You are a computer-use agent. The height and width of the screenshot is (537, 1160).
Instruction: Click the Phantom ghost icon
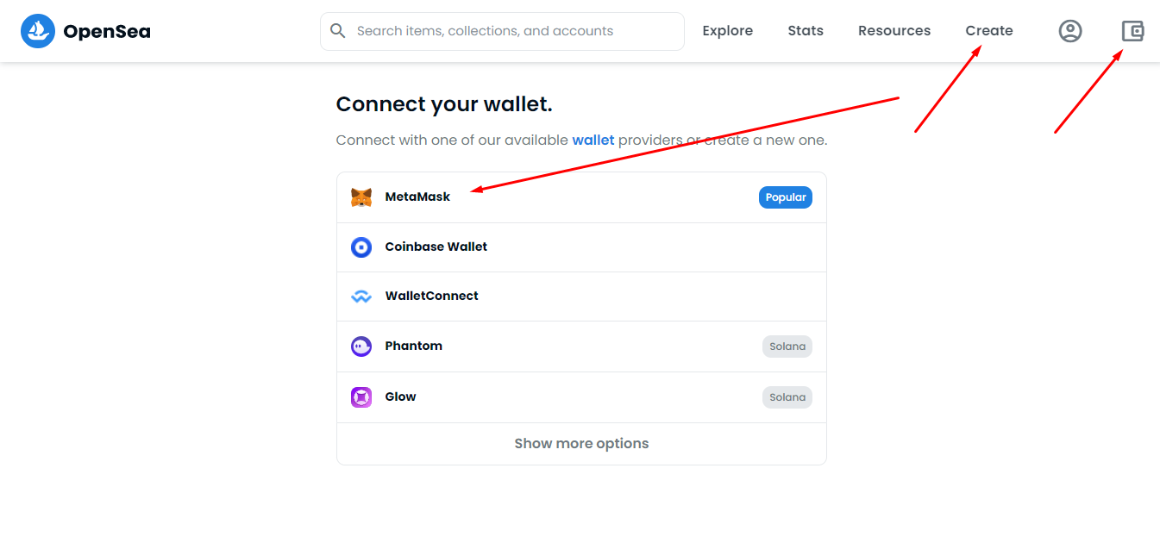(361, 347)
